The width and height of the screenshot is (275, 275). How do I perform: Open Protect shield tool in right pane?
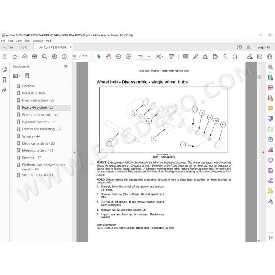click(x=270, y=160)
